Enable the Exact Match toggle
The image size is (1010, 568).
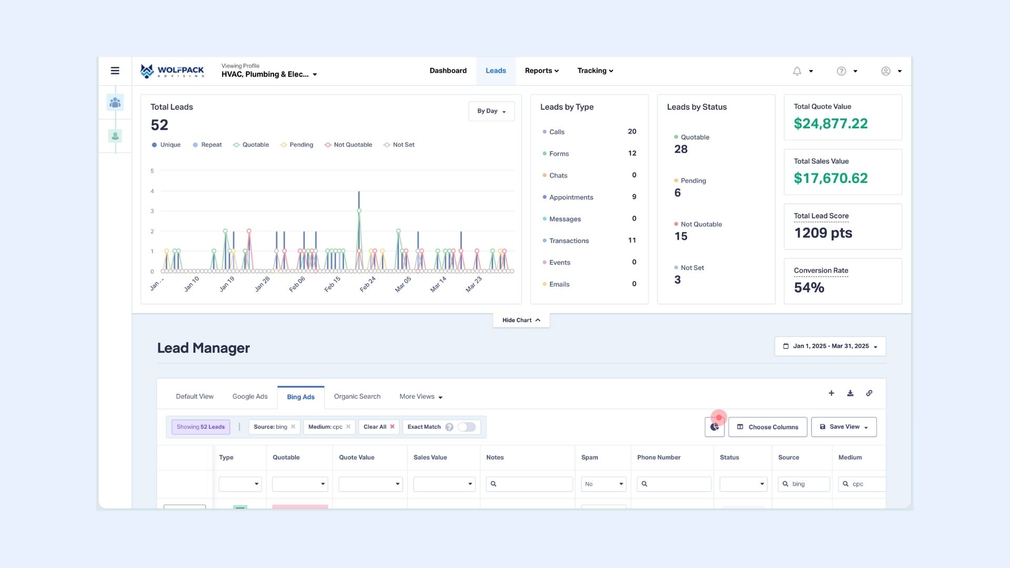pyautogui.click(x=466, y=427)
